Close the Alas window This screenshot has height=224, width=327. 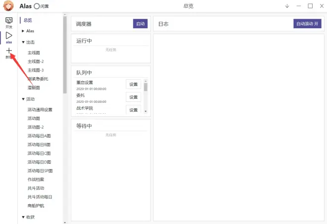coord(322,6)
